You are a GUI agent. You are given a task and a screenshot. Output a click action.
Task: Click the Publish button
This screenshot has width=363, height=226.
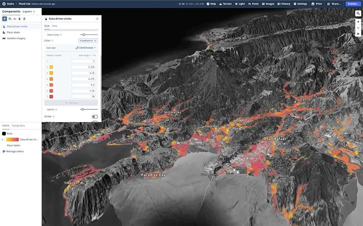tap(353, 4)
